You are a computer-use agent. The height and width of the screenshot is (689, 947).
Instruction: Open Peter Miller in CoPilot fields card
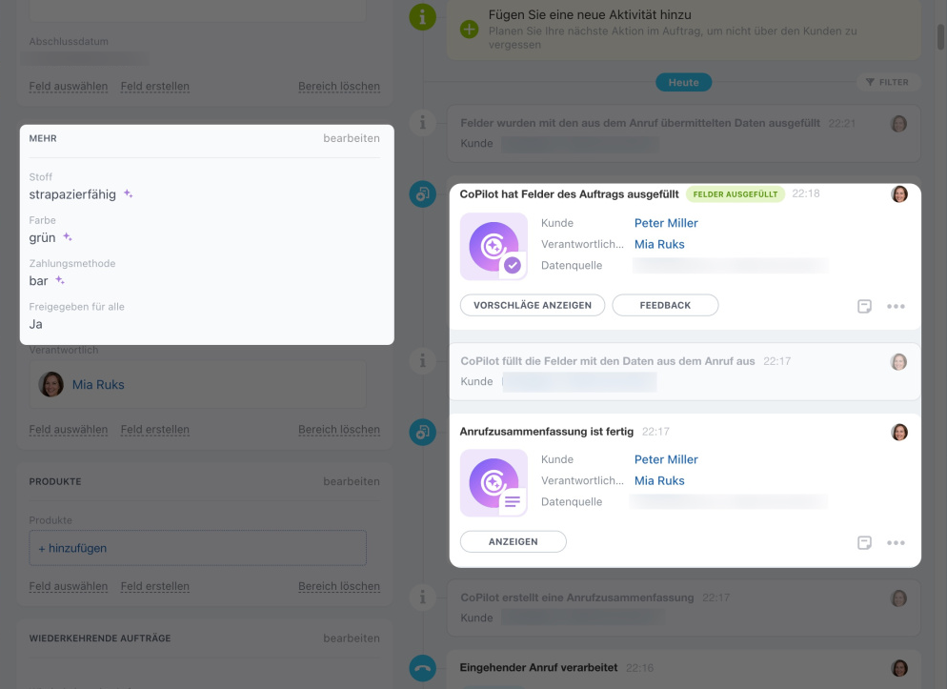tap(666, 223)
